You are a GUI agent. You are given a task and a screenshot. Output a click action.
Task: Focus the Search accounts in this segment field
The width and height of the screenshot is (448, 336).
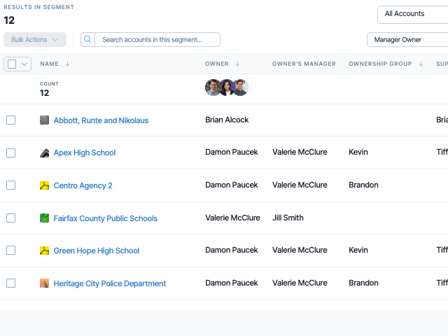coord(157,39)
